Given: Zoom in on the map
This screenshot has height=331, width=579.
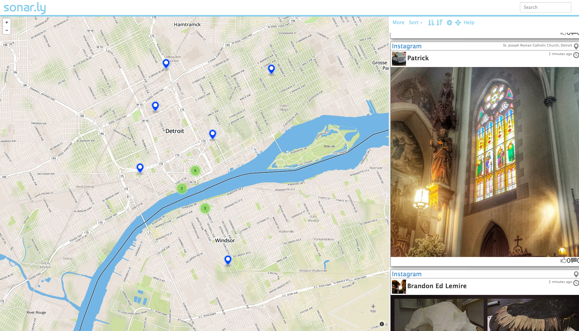Looking at the screenshot, I should click(7, 22).
